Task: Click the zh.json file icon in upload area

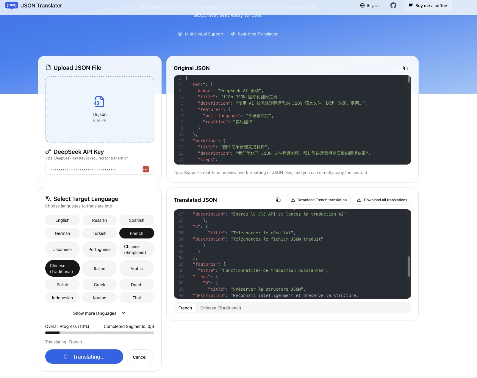Action: tap(99, 102)
